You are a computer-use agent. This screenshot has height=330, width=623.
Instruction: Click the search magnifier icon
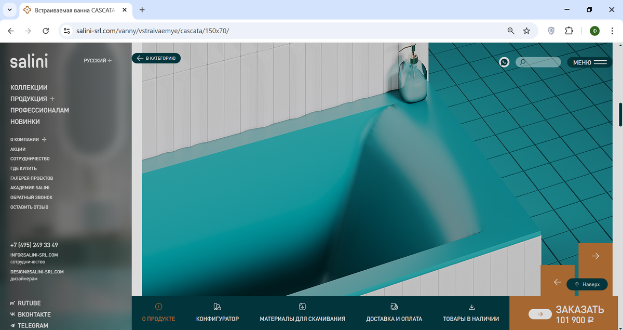pyautogui.click(x=523, y=62)
